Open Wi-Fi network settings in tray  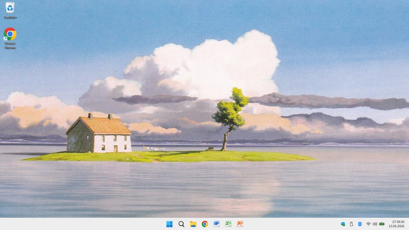[x=368, y=224]
